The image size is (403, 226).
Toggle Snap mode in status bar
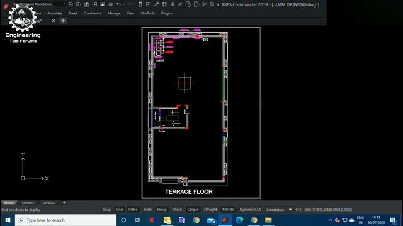106,209
